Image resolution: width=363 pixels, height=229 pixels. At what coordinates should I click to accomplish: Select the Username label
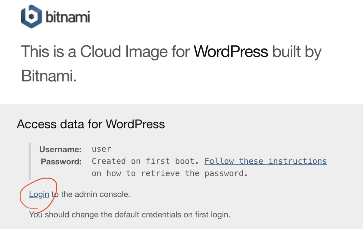[60, 149]
